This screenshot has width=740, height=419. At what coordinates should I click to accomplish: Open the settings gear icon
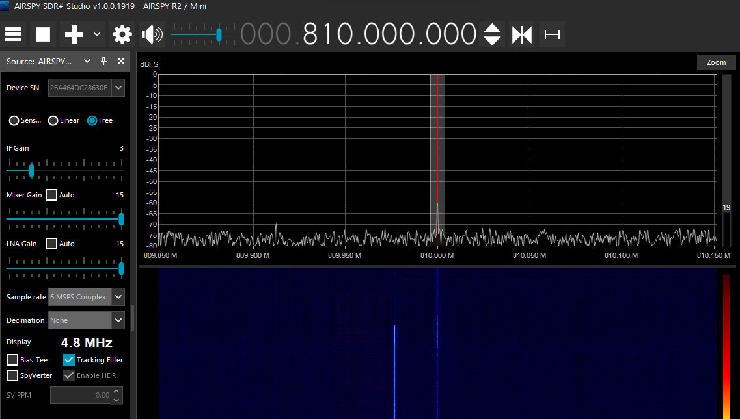click(x=122, y=34)
